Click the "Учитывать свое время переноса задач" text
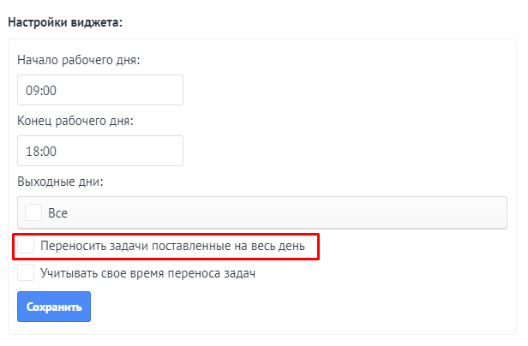This screenshot has height=346, width=528. pyautogui.click(x=147, y=273)
